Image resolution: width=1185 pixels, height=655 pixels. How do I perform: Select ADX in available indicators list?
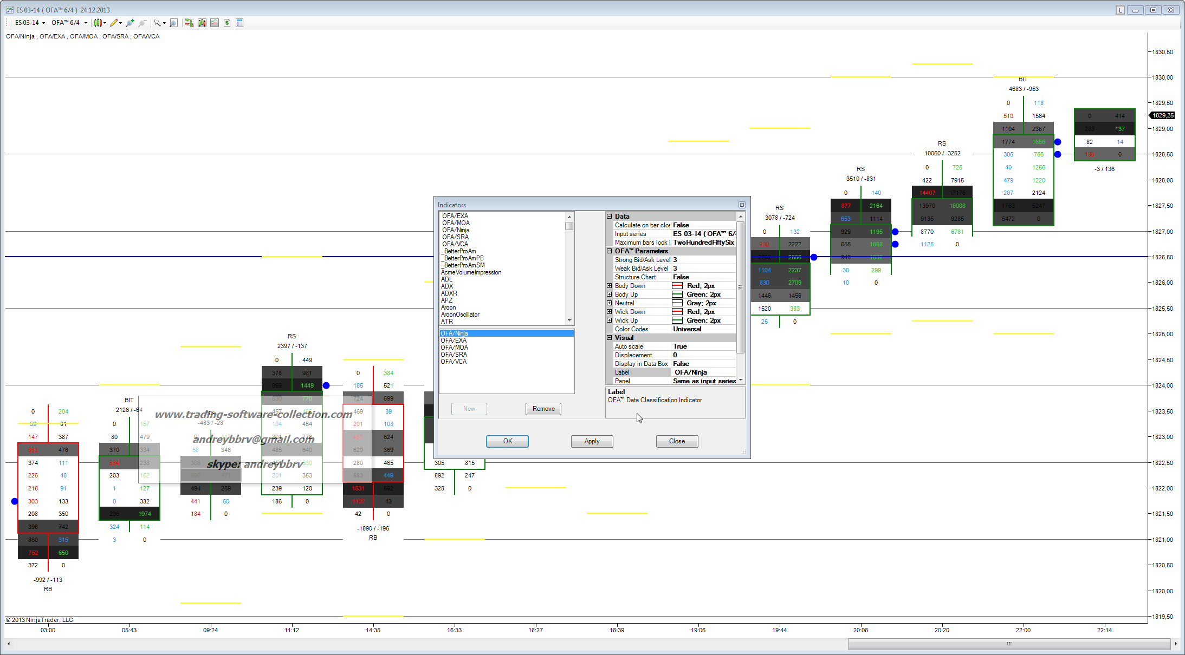[447, 286]
